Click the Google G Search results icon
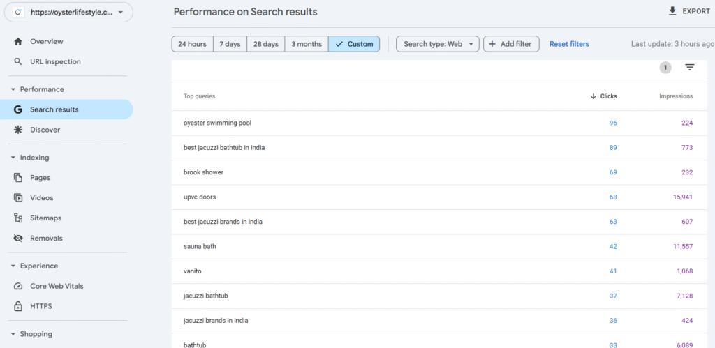The image size is (715, 348). (x=18, y=109)
